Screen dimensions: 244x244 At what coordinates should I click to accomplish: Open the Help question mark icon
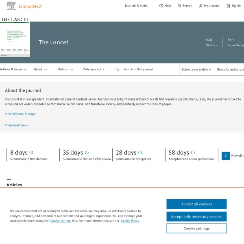pos(161,6)
